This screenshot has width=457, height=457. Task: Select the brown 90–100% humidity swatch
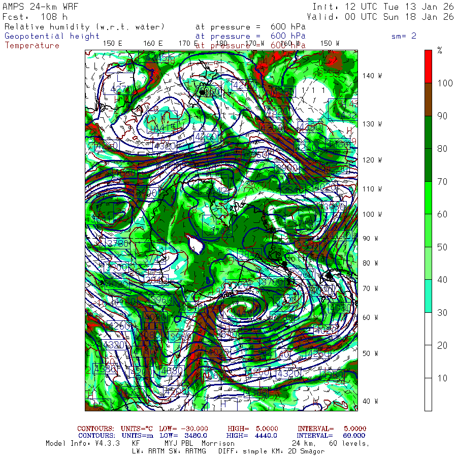428,99
